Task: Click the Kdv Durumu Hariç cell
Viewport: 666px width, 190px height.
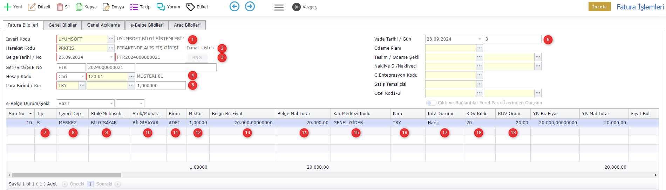Action: [x=444, y=123]
